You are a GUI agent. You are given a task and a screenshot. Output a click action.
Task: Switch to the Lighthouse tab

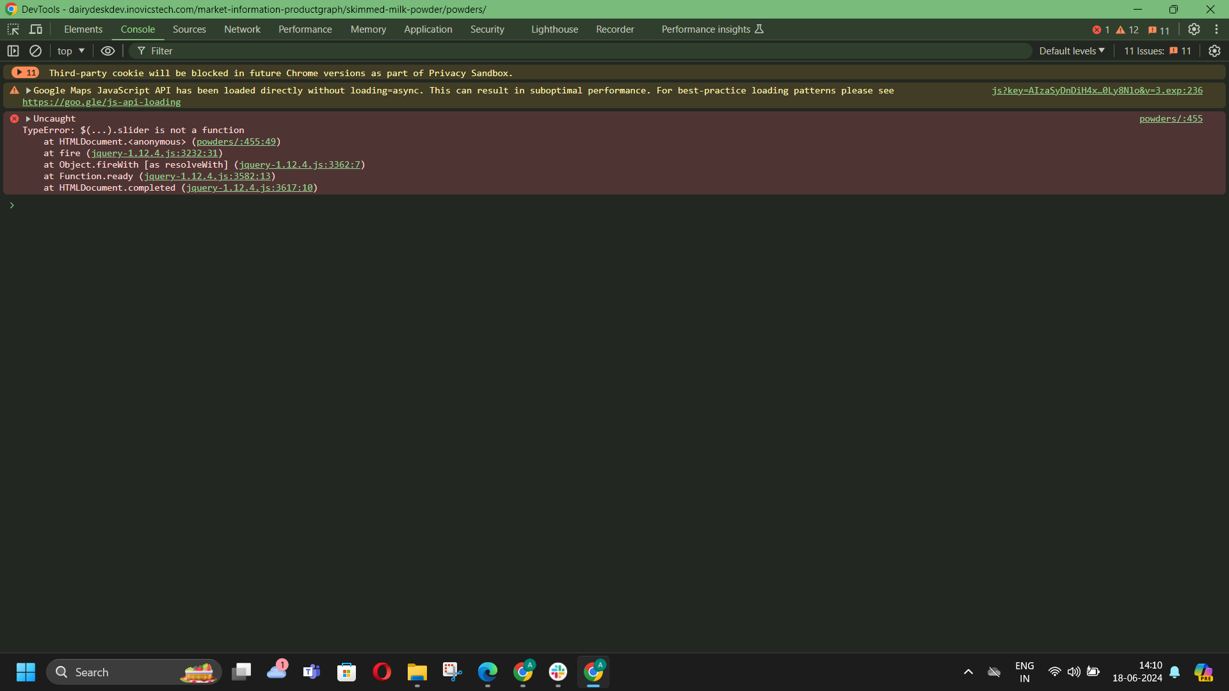[x=554, y=29]
